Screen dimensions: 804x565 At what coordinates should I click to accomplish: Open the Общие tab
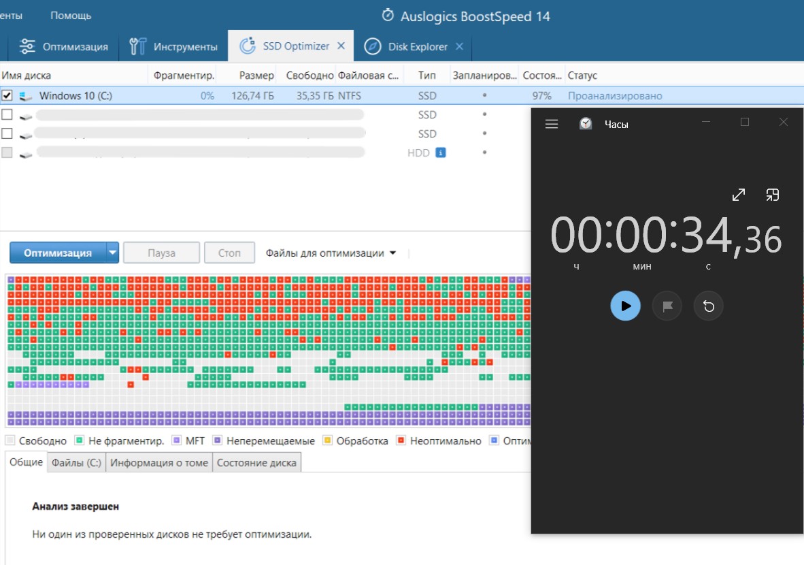tap(26, 462)
